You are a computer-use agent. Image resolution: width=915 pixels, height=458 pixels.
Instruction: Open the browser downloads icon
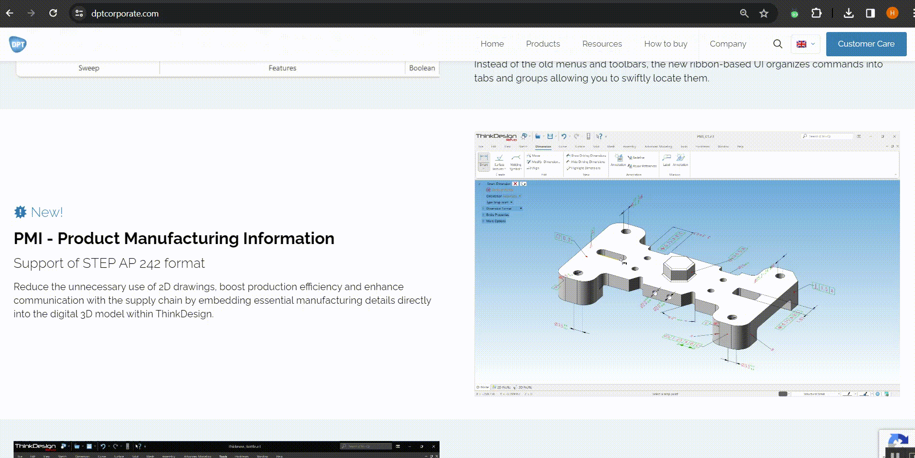pos(849,13)
